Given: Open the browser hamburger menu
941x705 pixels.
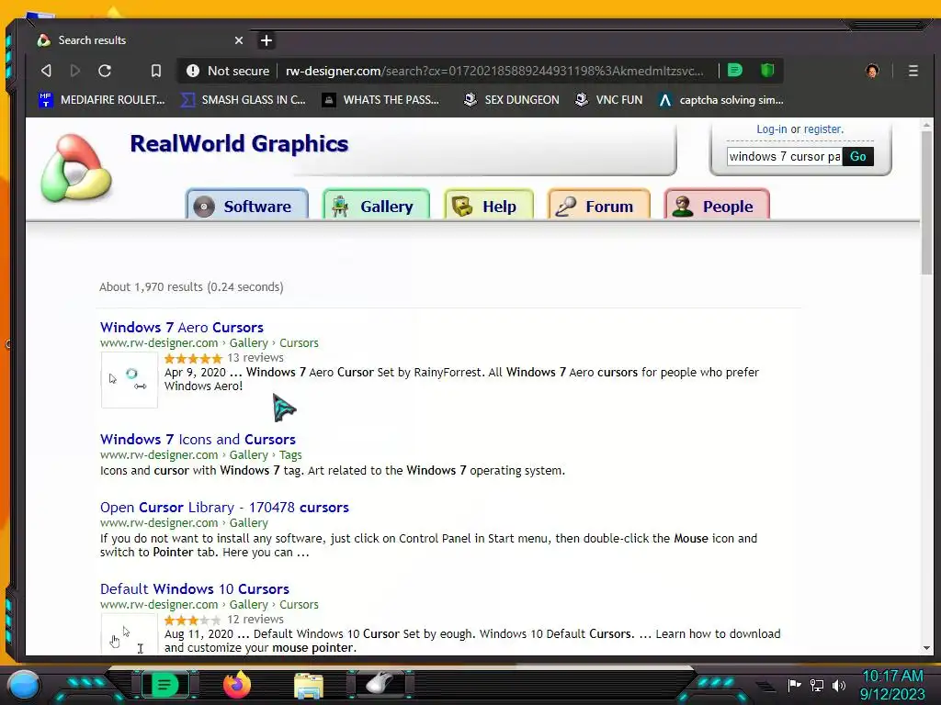Looking at the screenshot, I should (x=913, y=71).
